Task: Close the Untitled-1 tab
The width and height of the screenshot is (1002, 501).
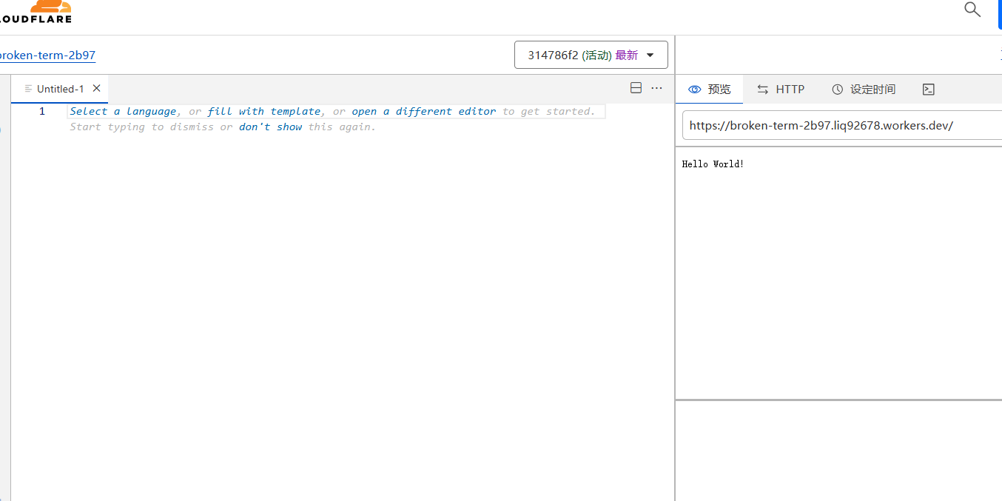Action: tap(96, 88)
